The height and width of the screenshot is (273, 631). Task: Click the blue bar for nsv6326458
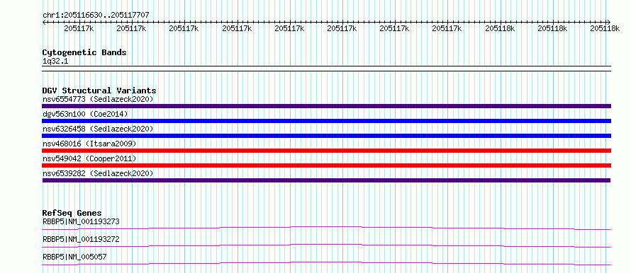pyautogui.click(x=326, y=136)
